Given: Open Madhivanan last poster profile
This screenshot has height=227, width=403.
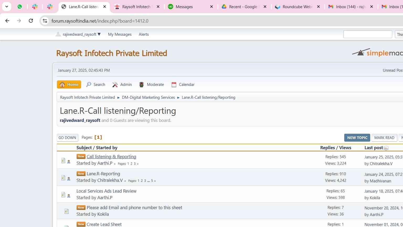Looking at the screenshot, I should [380, 181].
